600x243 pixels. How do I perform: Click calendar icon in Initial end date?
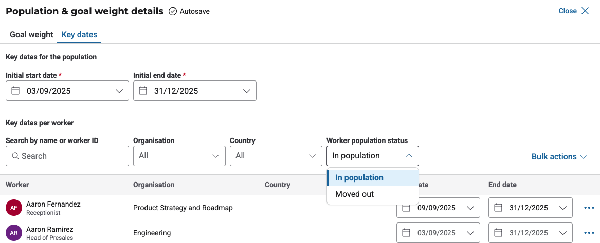tap(143, 91)
